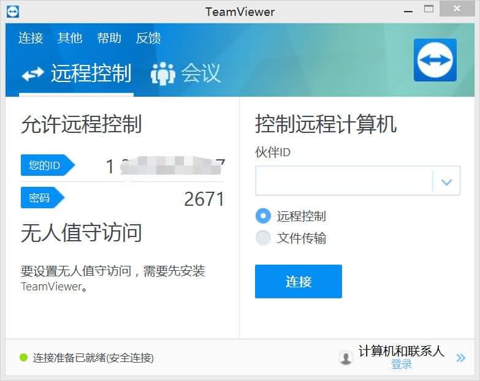Open the 其他 menu
The width and height of the screenshot is (480, 381).
[70, 38]
